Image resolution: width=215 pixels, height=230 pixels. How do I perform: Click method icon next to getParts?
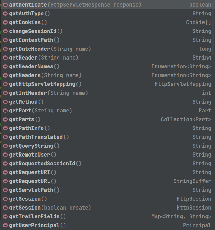pos(5,119)
